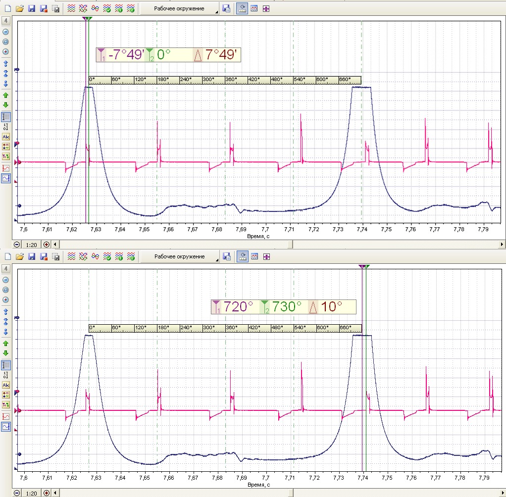Create a new file in the upper panel toolbar

click(x=8, y=9)
